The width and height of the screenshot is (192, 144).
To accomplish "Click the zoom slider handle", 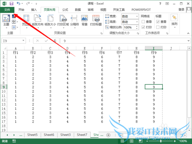I will 161,141.
